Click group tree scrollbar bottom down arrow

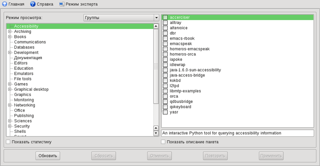click(156, 133)
